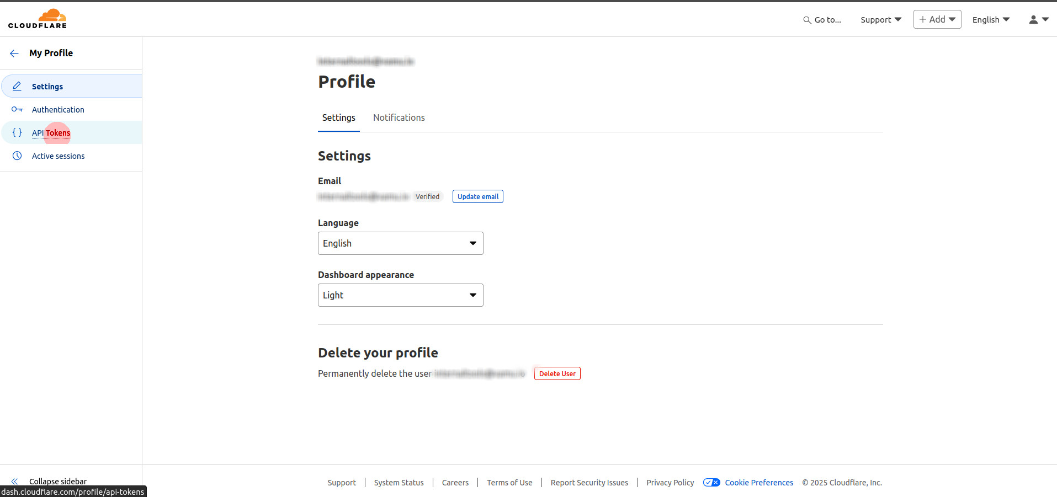Screen dimensions: 1057x497
Task: Open Active sessions in the sidebar
Action: coord(72,156)
